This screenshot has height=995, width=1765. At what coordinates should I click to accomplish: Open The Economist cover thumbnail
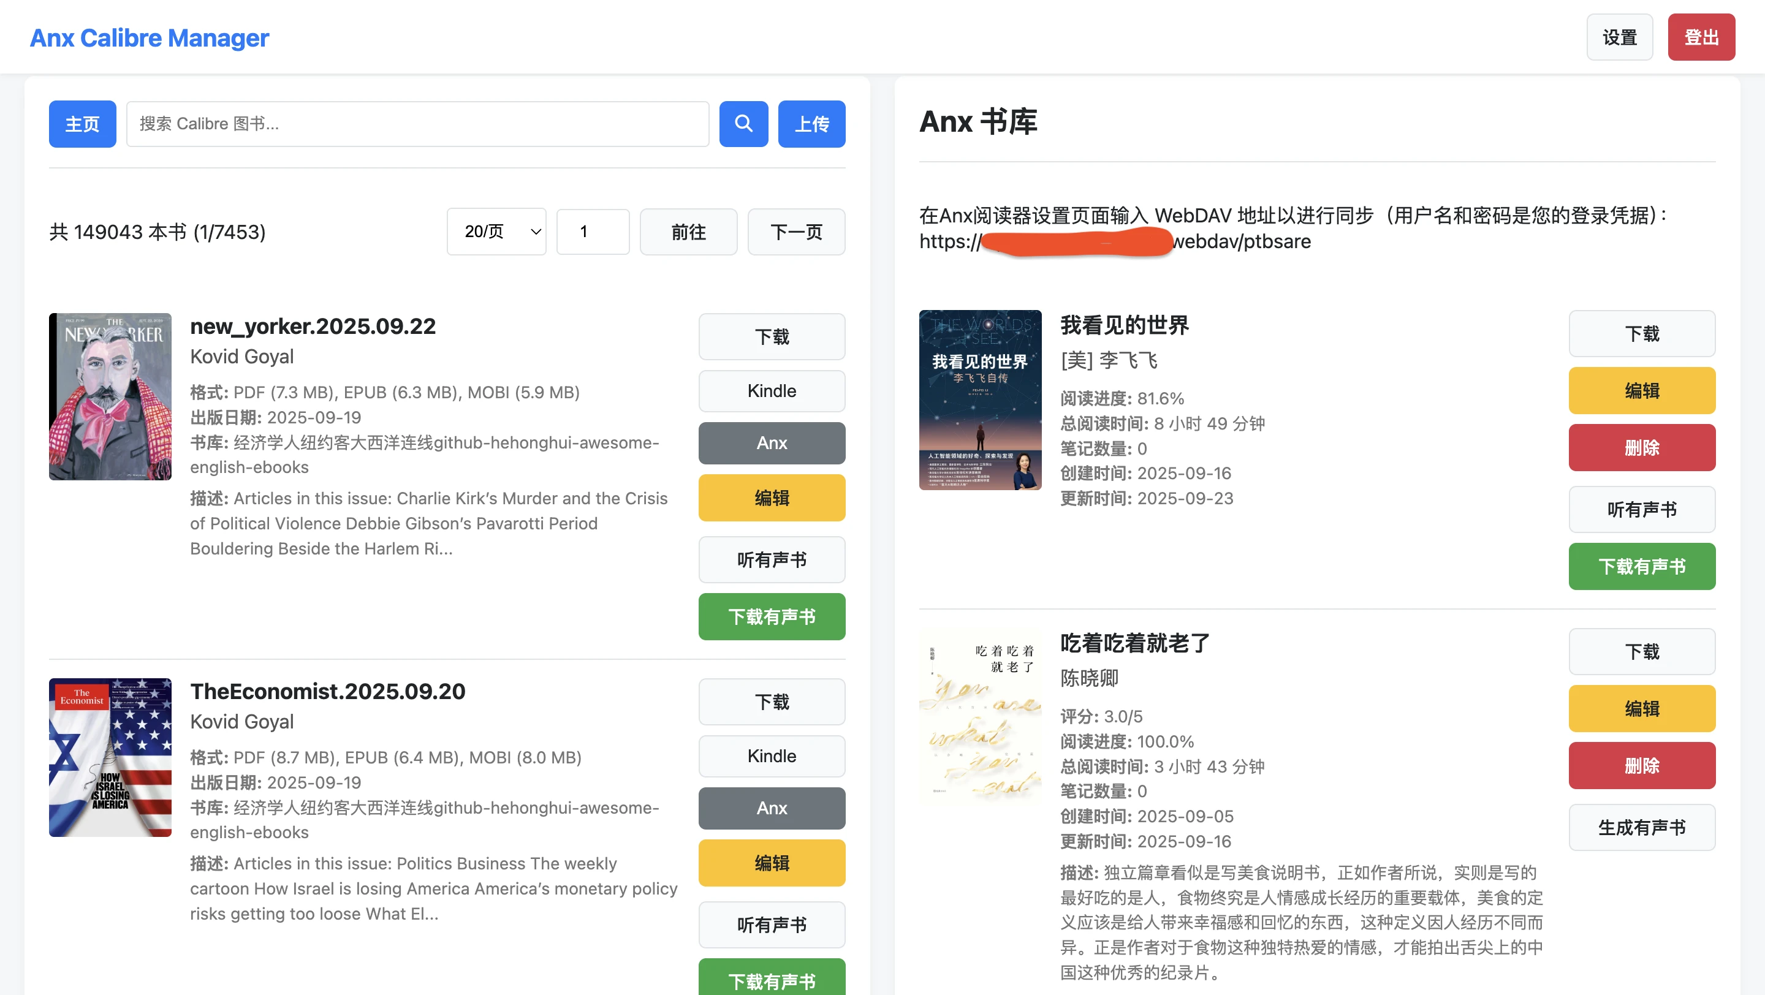point(110,757)
